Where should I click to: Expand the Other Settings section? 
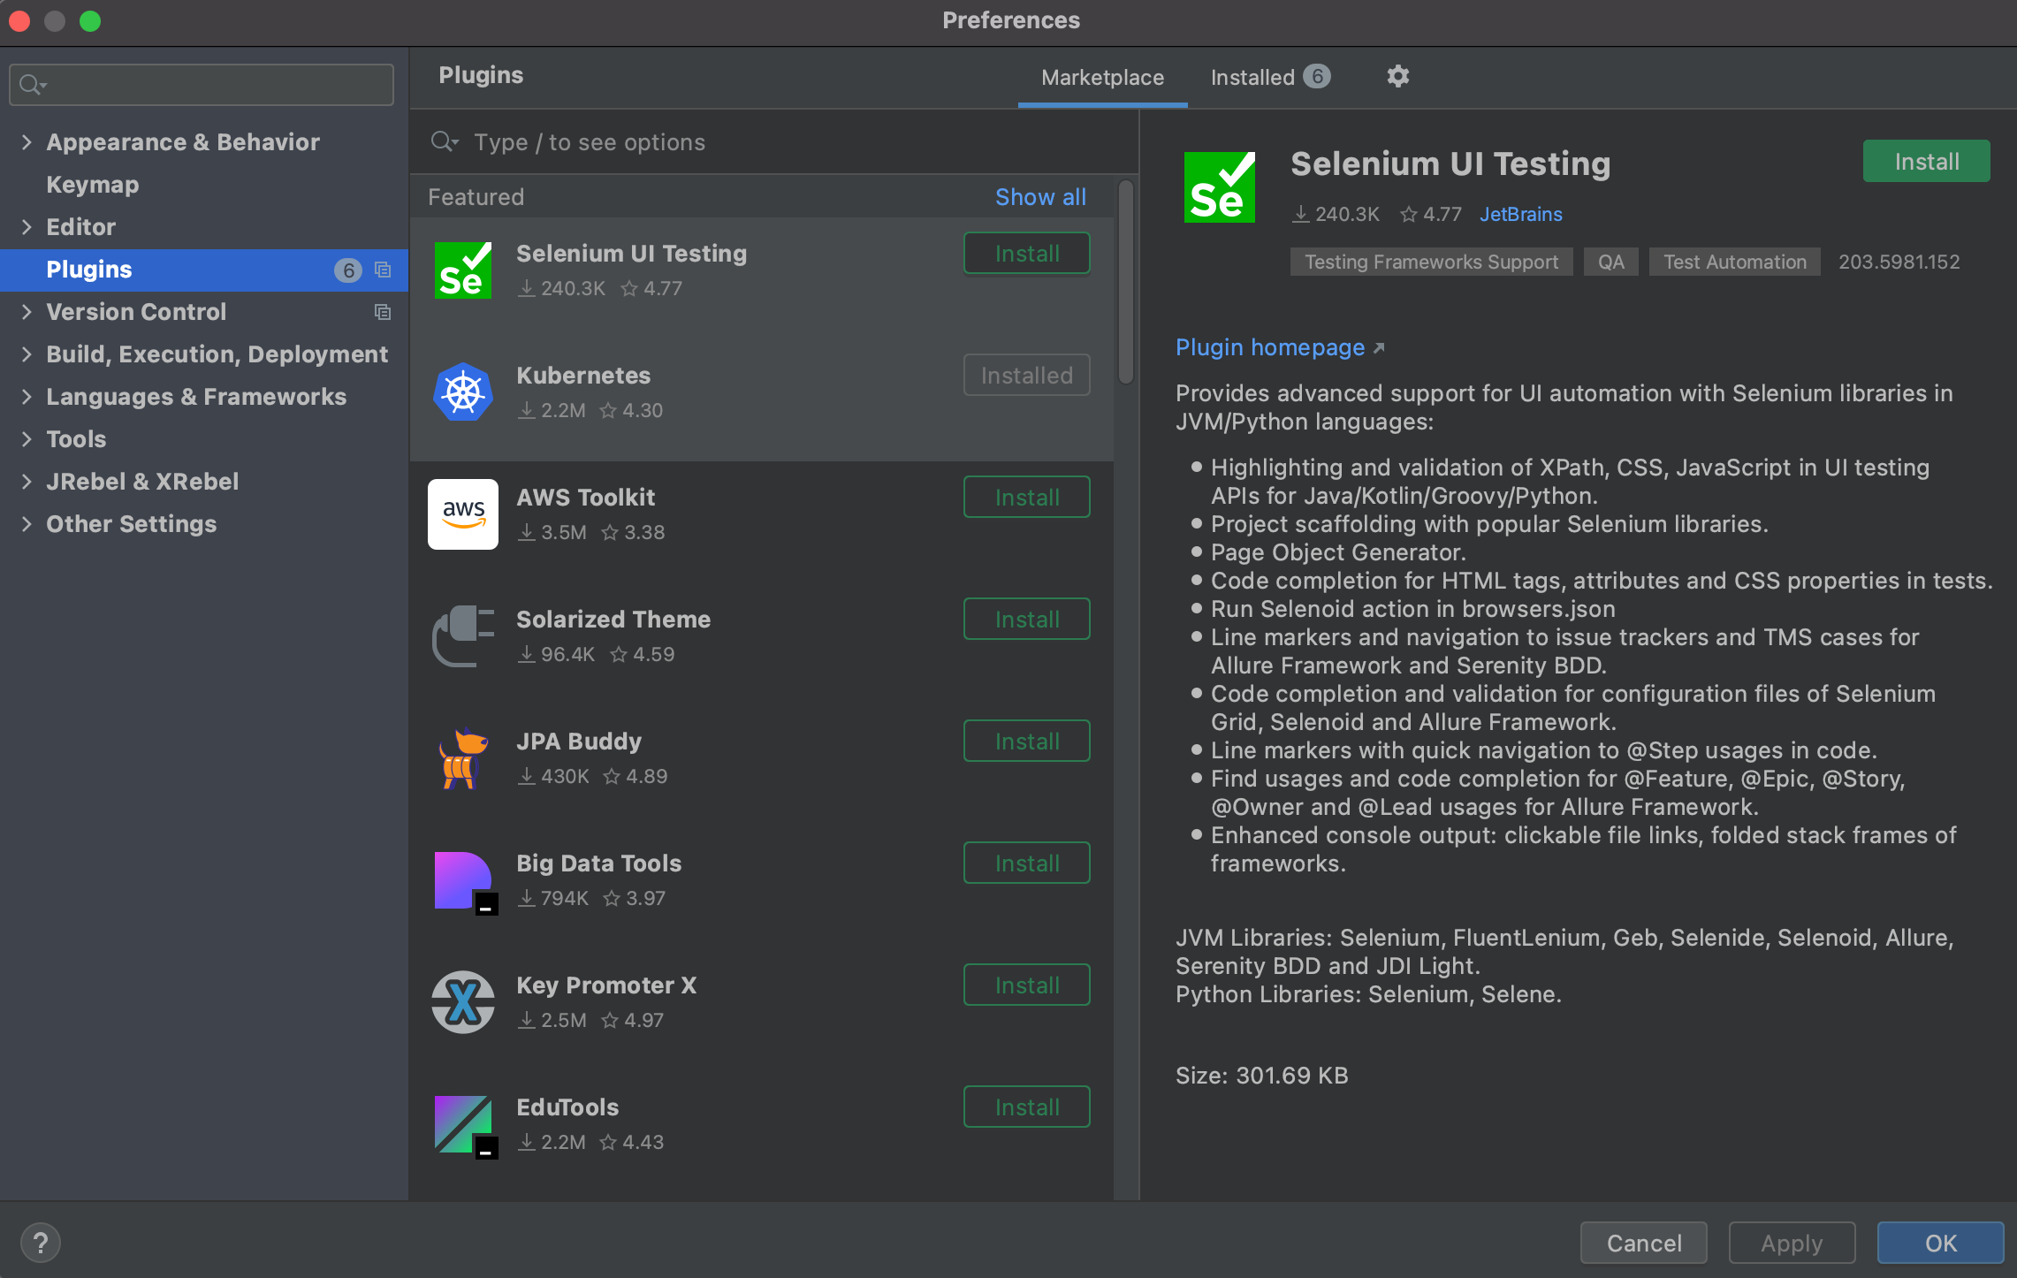pyautogui.click(x=27, y=523)
